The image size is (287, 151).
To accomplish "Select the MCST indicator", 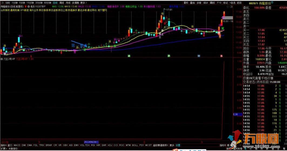I will [148, 145].
